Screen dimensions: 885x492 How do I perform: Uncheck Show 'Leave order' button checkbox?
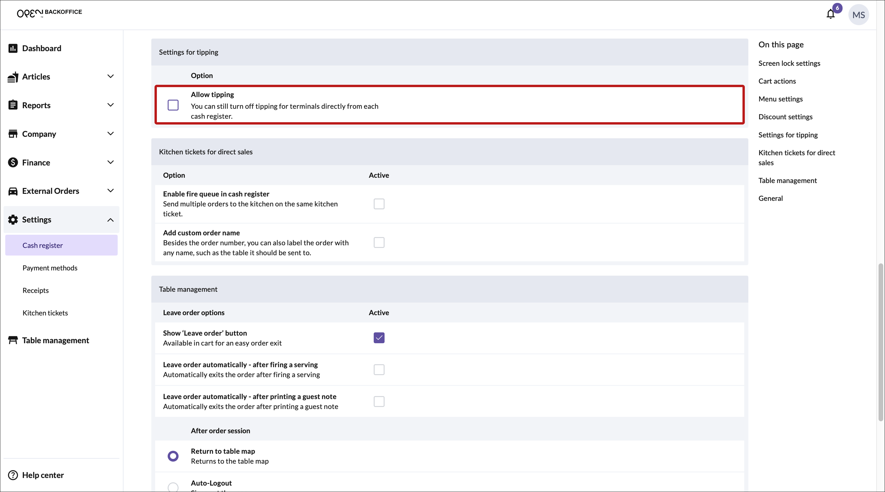pyautogui.click(x=379, y=338)
